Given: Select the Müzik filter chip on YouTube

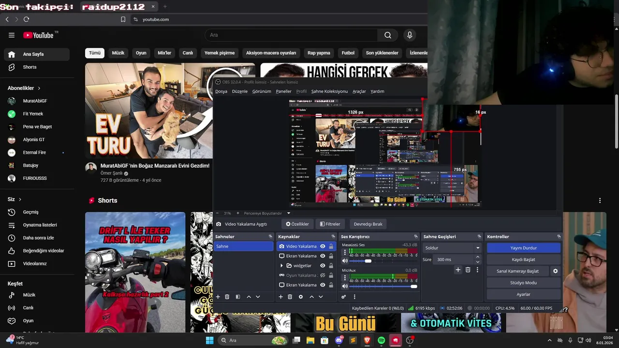Looking at the screenshot, I should tap(118, 53).
